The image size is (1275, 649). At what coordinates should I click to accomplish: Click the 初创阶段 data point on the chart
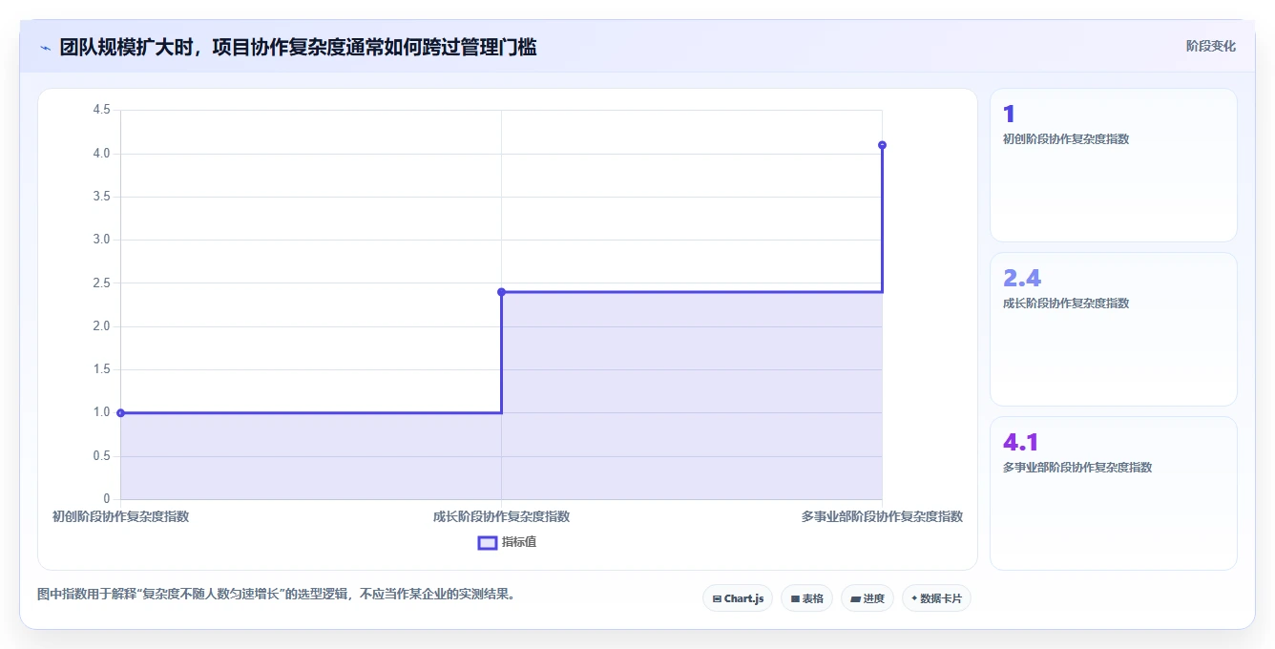[120, 413]
